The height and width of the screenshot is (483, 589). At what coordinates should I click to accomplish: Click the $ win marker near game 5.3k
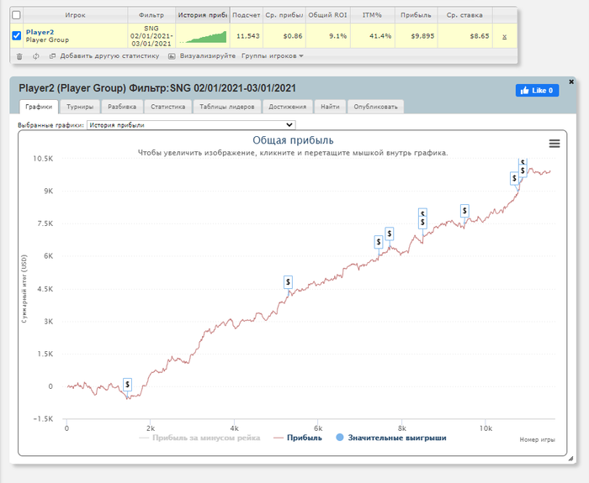[x=288, y=282]
